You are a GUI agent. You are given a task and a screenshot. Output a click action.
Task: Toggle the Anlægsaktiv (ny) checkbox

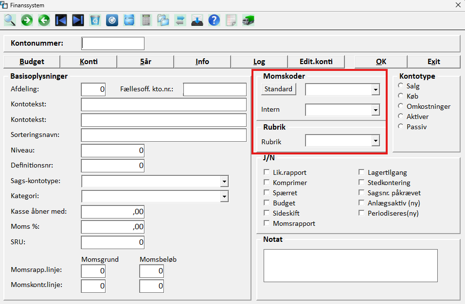coord(361,203)
